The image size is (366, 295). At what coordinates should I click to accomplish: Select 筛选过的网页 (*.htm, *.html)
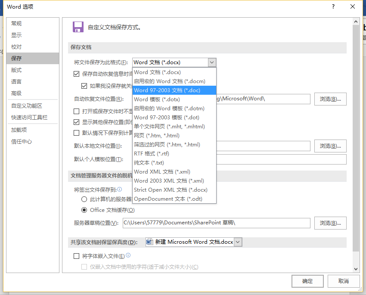point(174,144)
